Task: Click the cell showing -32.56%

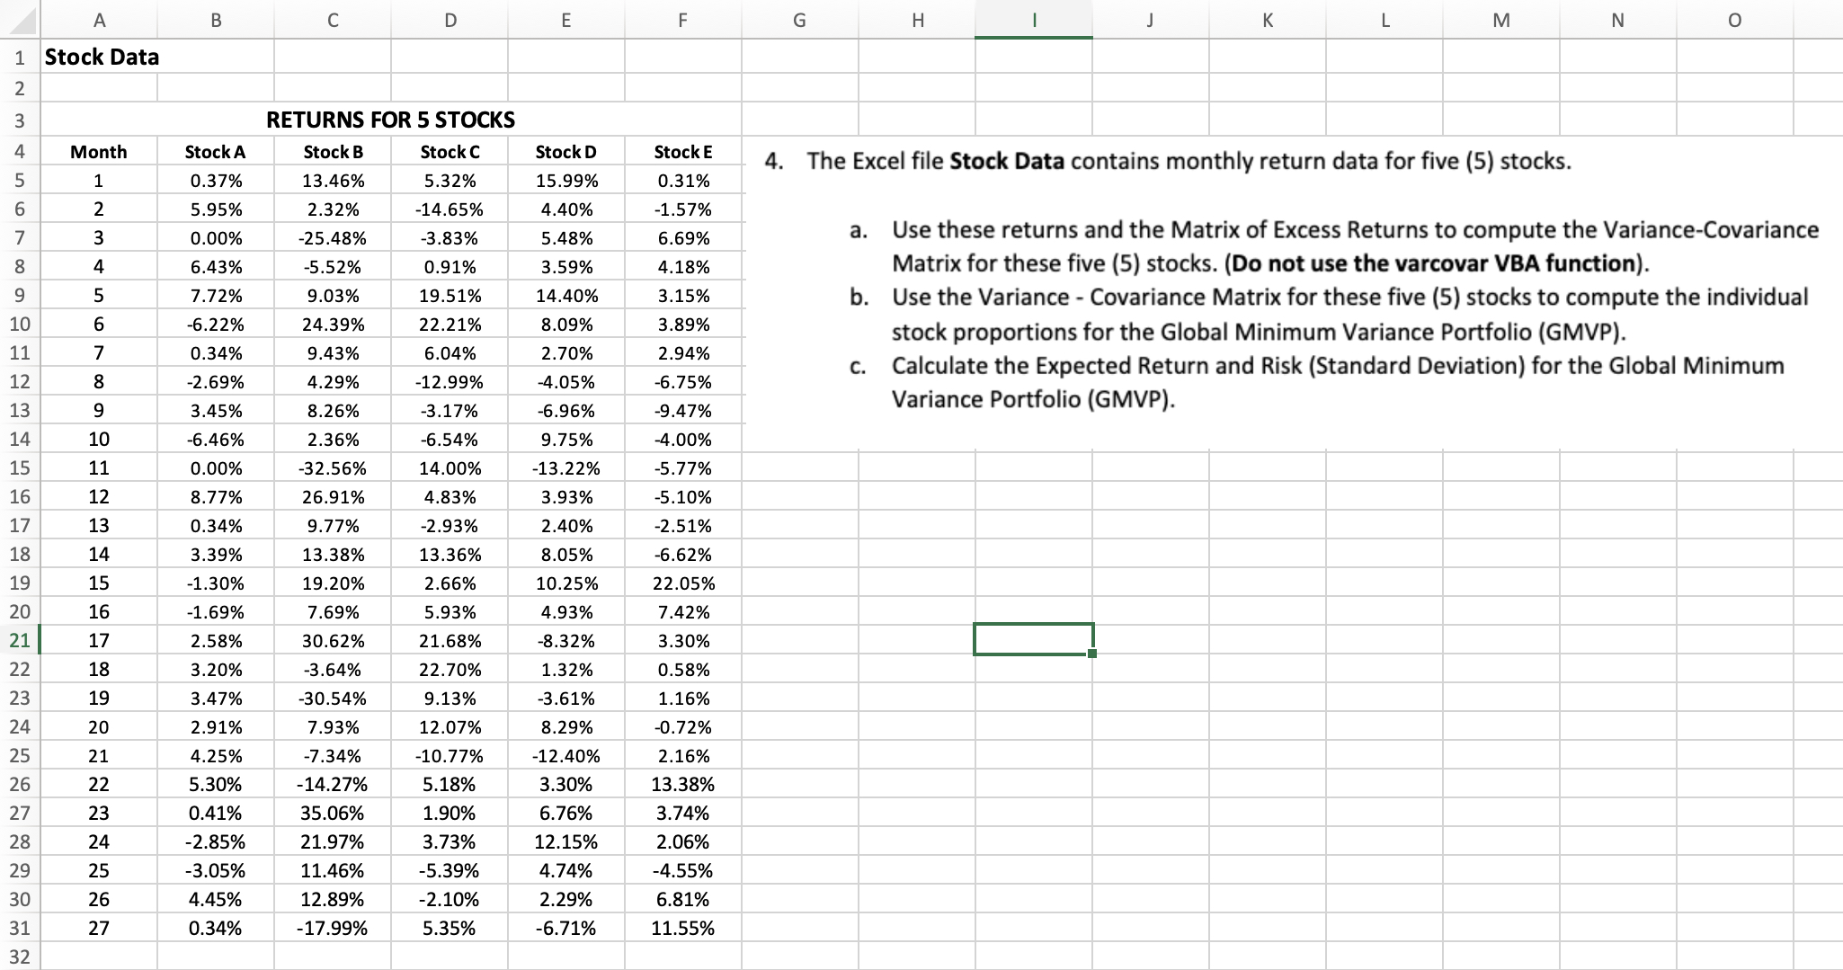Action: point(334,467)
